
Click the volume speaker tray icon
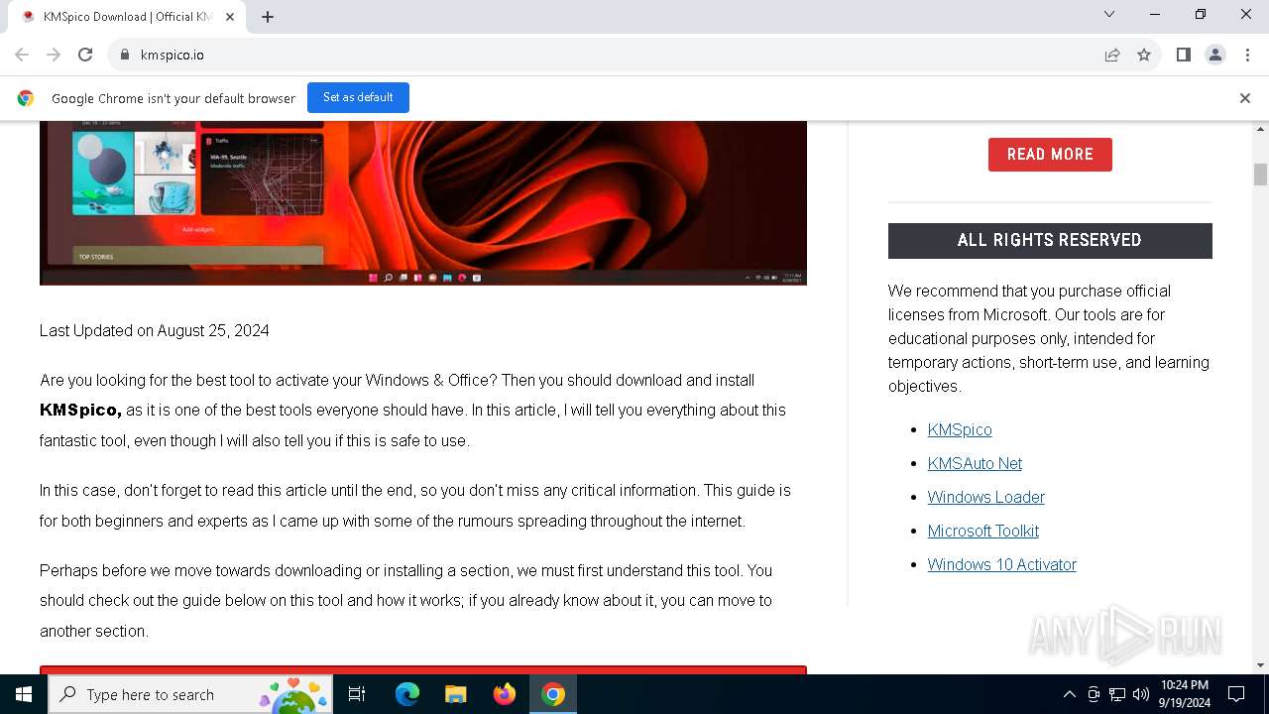[x=1140, y=694]
